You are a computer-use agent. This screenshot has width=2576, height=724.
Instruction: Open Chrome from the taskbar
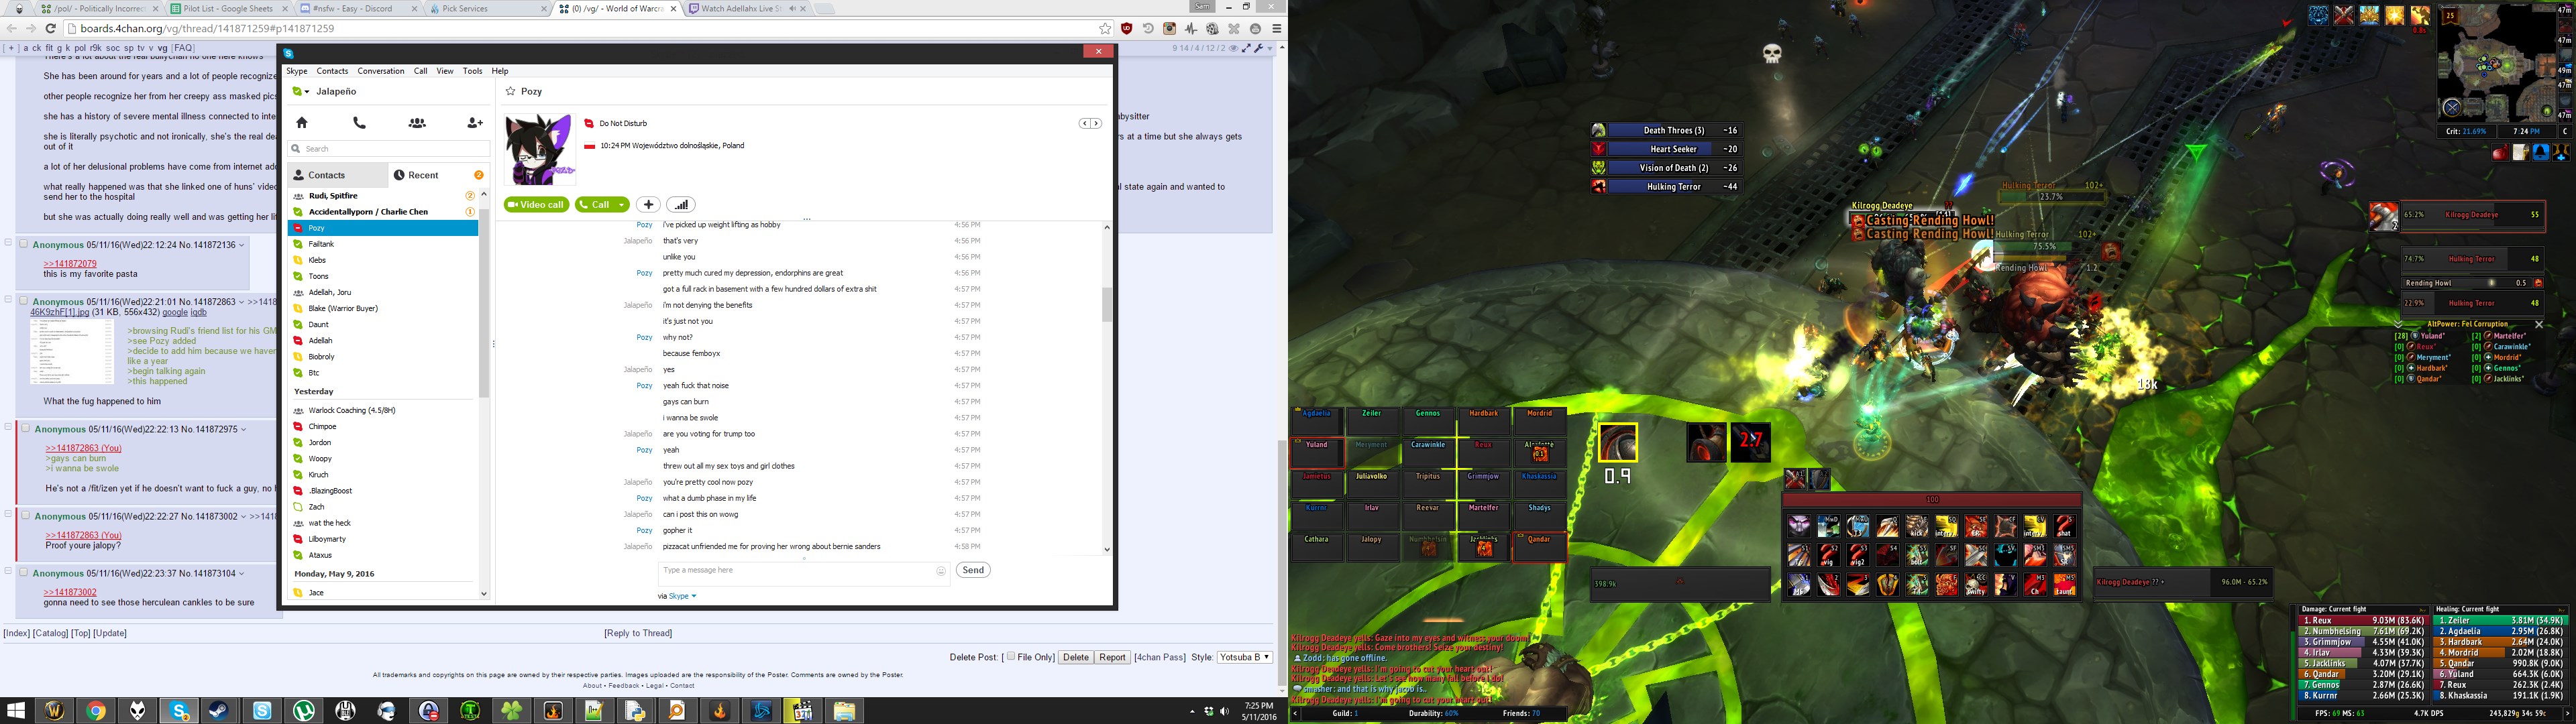click(x=96, y=711)
